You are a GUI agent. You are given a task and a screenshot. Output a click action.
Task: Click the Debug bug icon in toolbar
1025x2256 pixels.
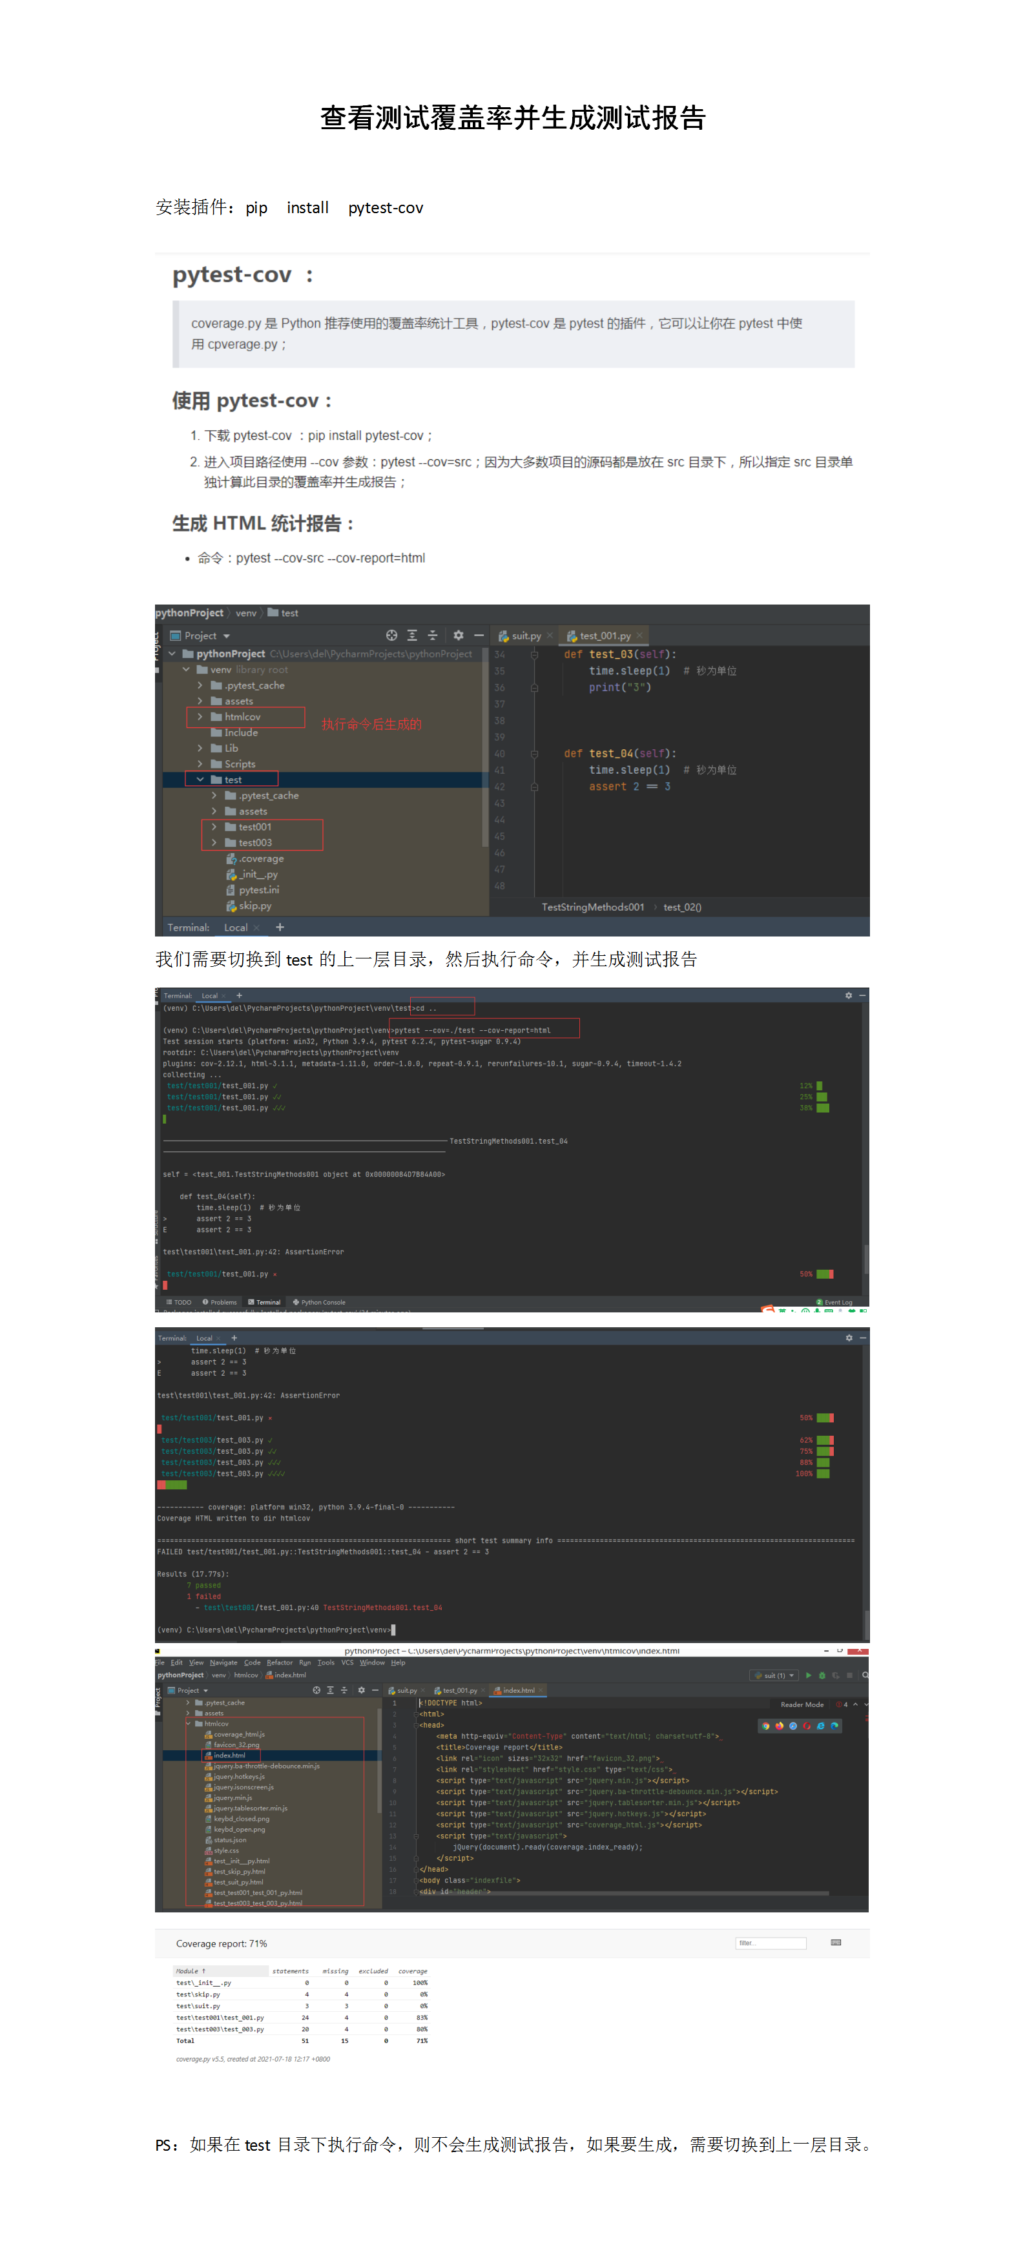point(822,1675)
